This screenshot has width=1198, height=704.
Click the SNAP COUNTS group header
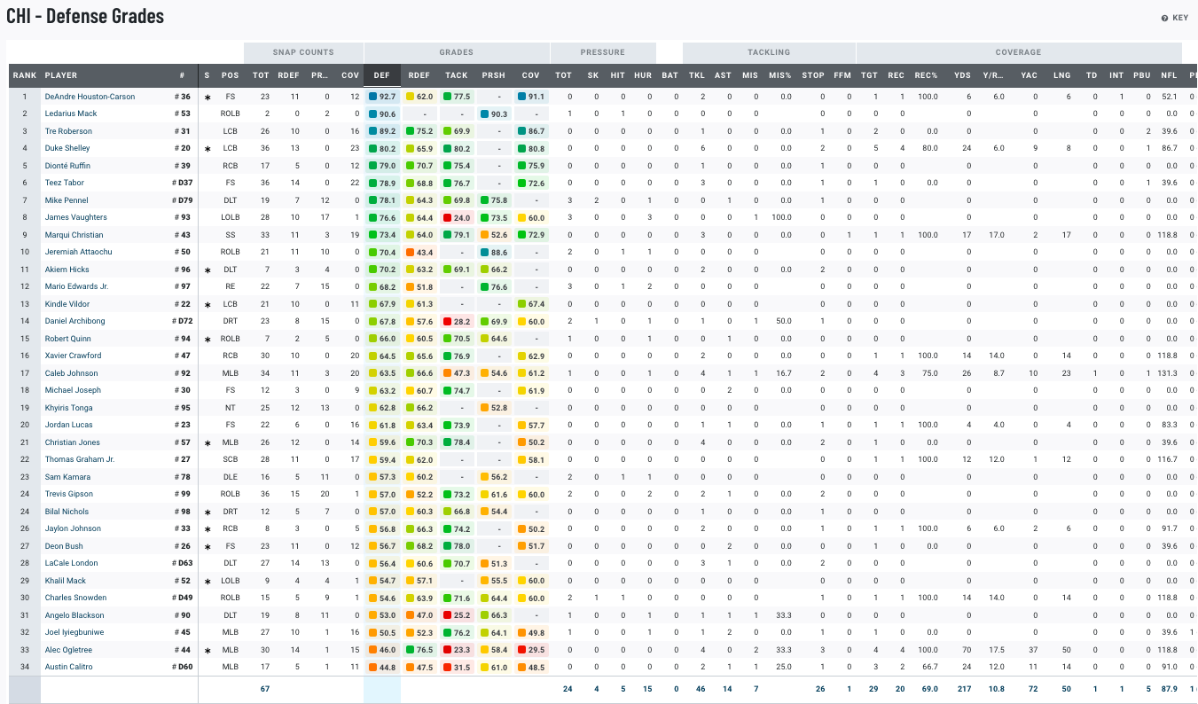[x=303, y=52]
